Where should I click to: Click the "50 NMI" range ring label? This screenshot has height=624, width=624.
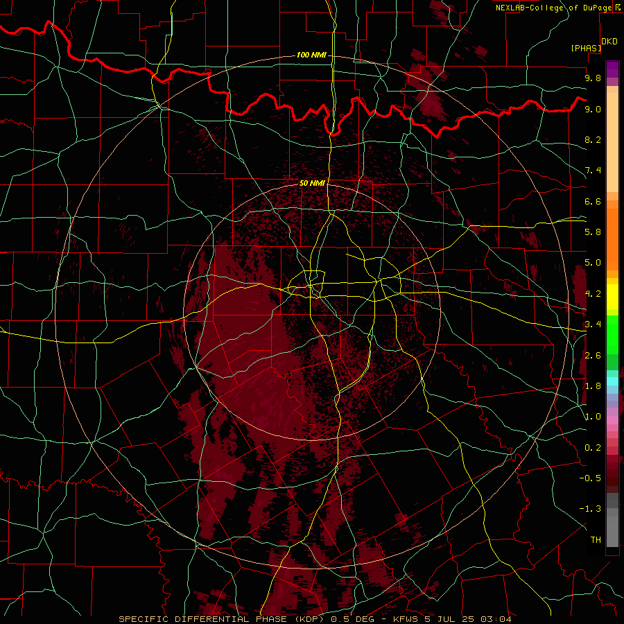tap(312, 184)
